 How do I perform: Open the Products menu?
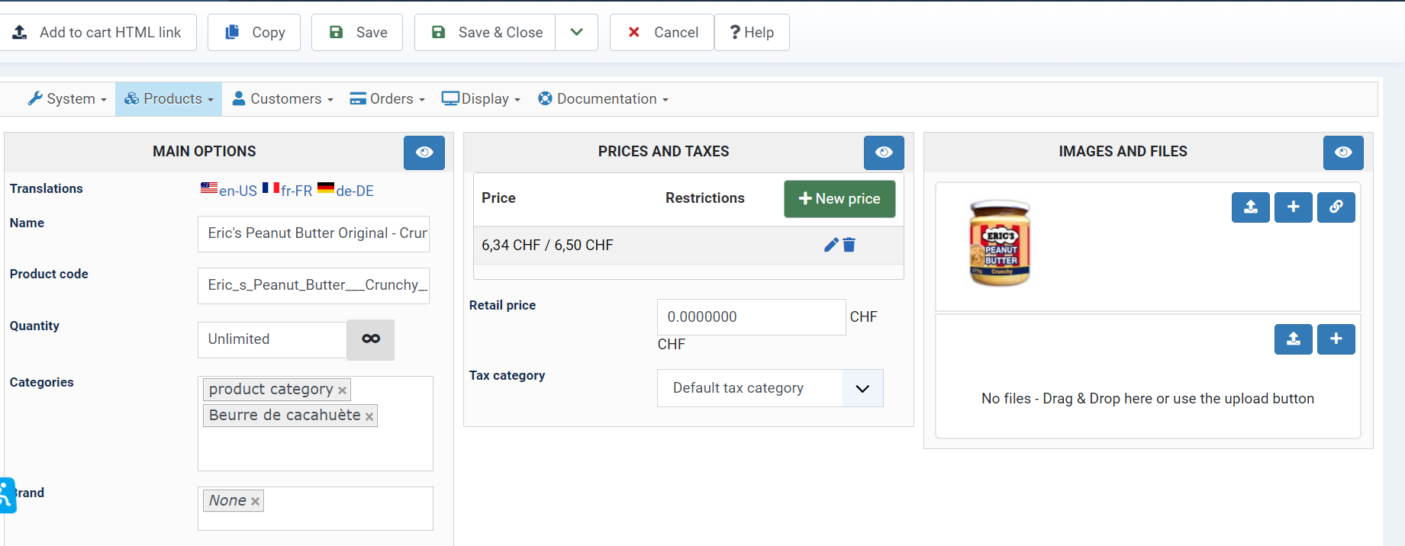(169, 99)
